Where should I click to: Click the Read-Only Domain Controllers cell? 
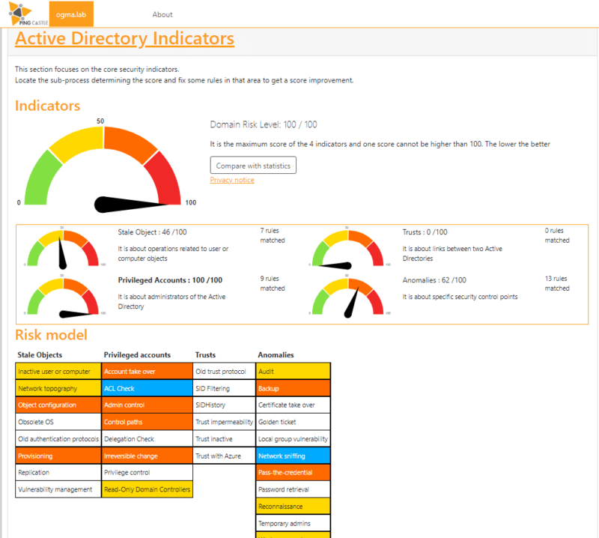[x=148, y=489]
